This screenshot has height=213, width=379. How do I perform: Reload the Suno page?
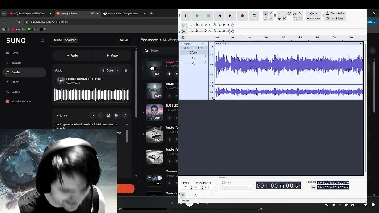pos(19,22)
